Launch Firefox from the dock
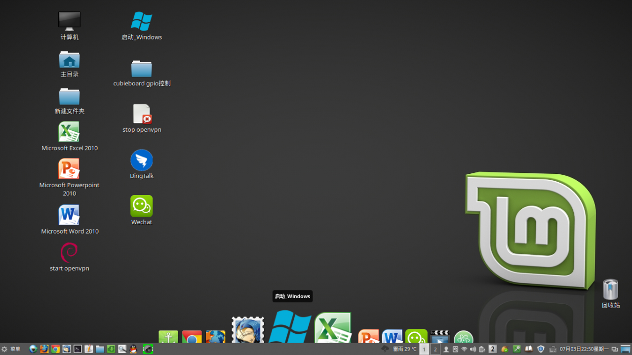 pos(216,337)
